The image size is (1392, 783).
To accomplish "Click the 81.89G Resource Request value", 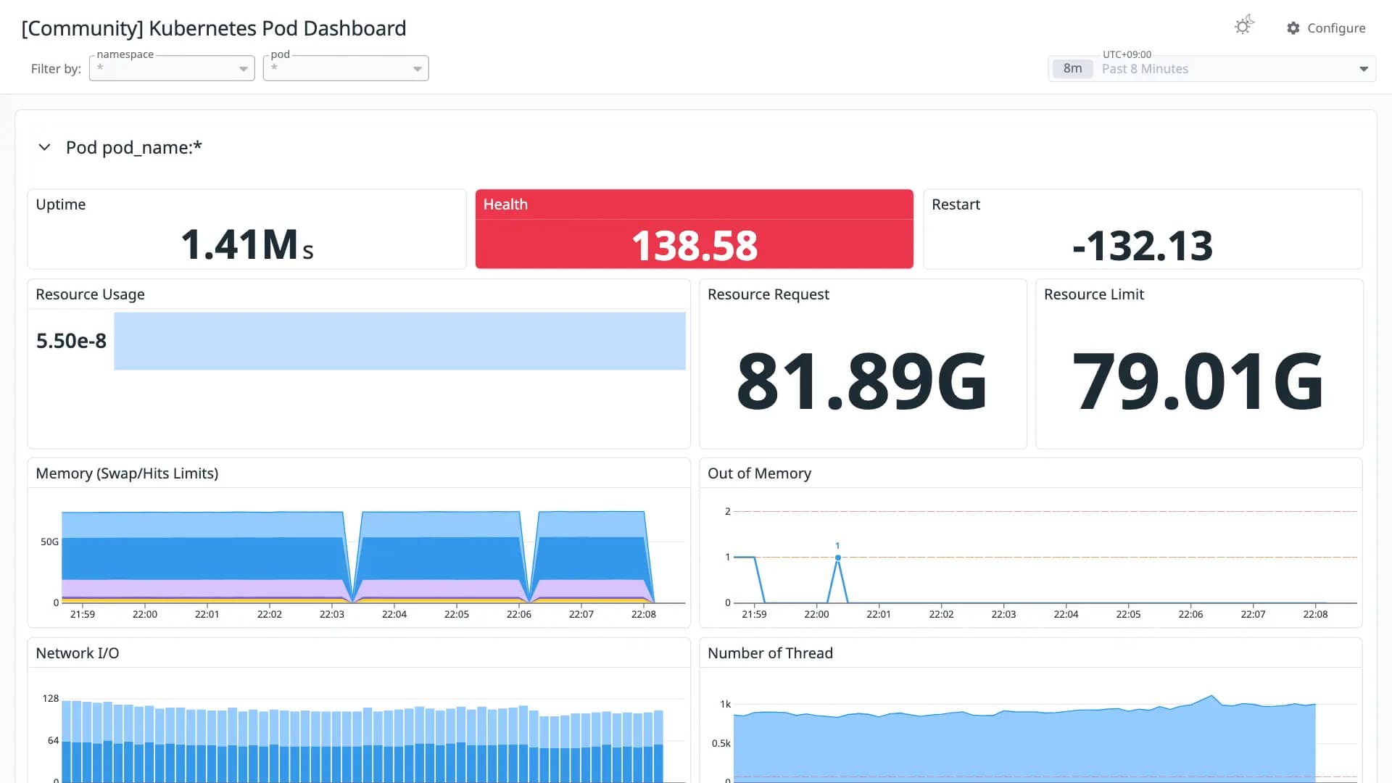I will pyautogui.click(x=862, y=381).
